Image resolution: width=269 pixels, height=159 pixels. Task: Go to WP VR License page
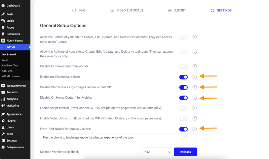(11, 76)
